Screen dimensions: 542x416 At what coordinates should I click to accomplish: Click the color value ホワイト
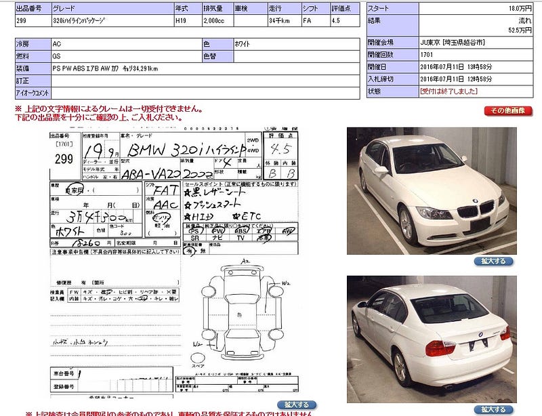pos(242,44)
